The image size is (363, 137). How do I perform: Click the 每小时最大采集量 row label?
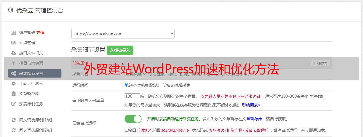(88, 100)
